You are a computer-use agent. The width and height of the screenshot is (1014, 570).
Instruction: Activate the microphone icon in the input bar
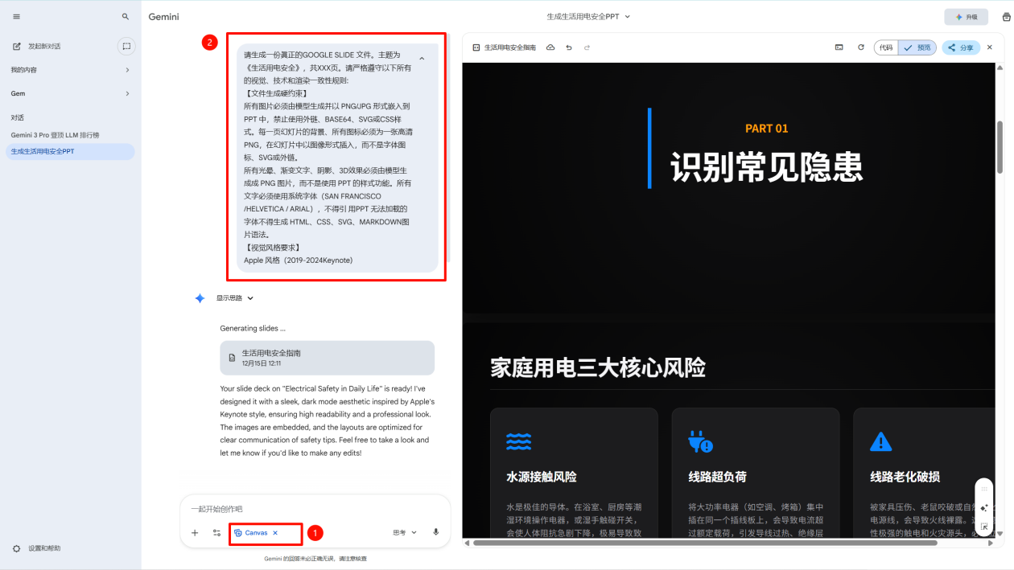tap(435, 532)
